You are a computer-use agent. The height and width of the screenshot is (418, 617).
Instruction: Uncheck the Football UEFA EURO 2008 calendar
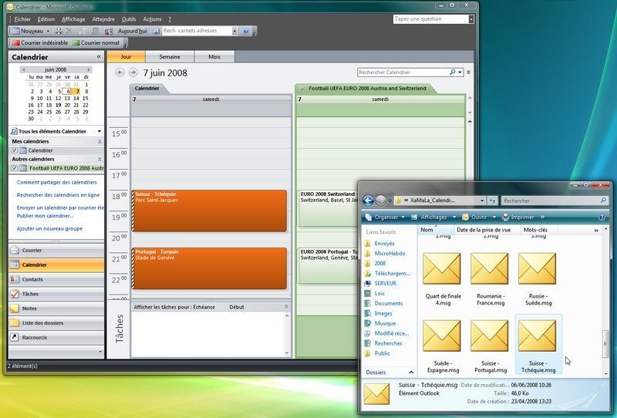(x=14, y=167)
